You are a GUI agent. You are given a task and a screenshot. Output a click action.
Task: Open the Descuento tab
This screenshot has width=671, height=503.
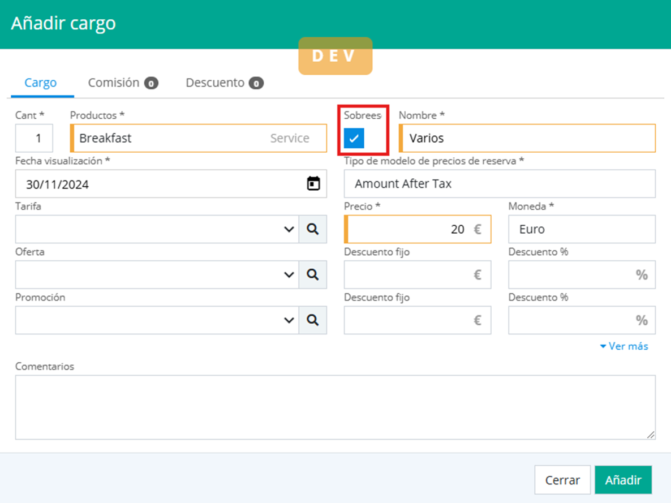[x=224, y=83]
